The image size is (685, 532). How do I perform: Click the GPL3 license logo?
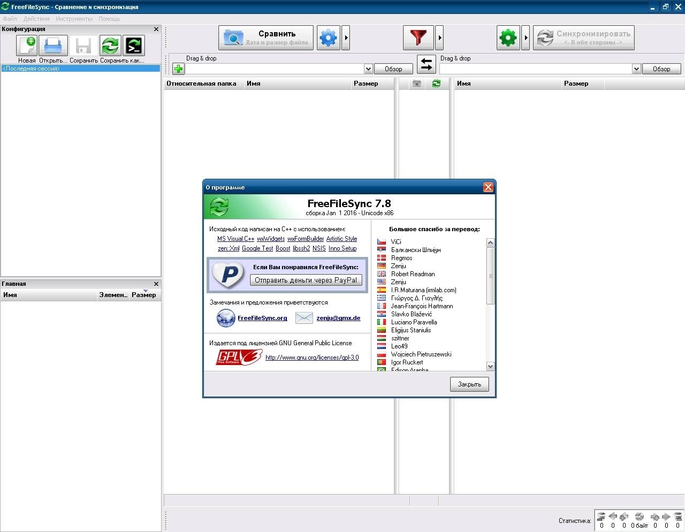(x=239, y=357)
